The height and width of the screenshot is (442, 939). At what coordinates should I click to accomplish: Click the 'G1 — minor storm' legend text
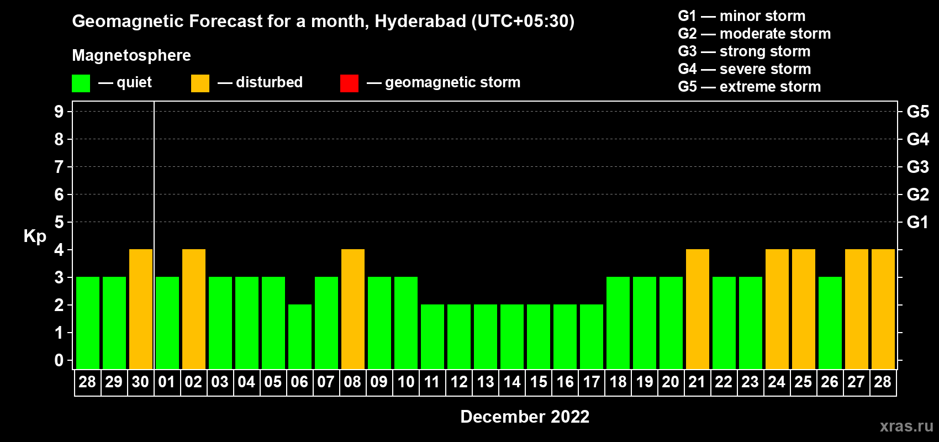click(741, 16)
